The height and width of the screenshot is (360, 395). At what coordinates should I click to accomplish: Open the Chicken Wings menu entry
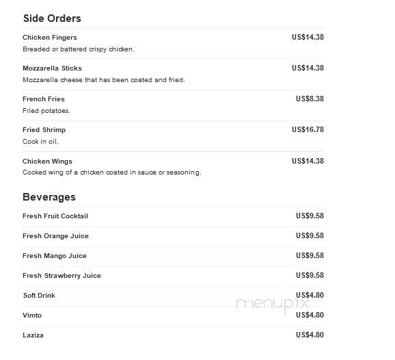173,167
